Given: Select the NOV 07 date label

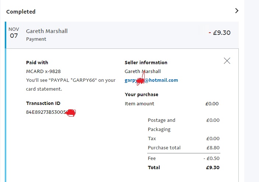Looking at the screenshot, I should 14,33.
